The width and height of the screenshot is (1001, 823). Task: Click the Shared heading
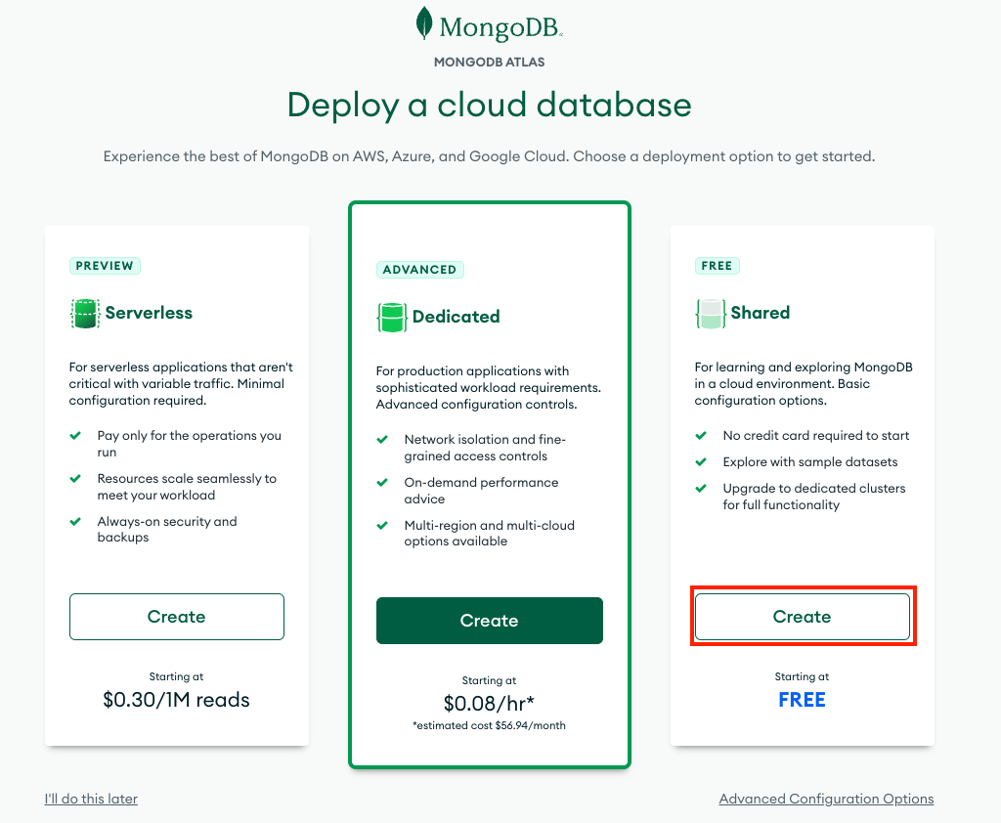[x=761, y=313]
